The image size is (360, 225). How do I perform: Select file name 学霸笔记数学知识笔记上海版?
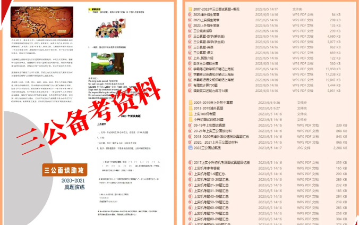click(x=213, y=69)
